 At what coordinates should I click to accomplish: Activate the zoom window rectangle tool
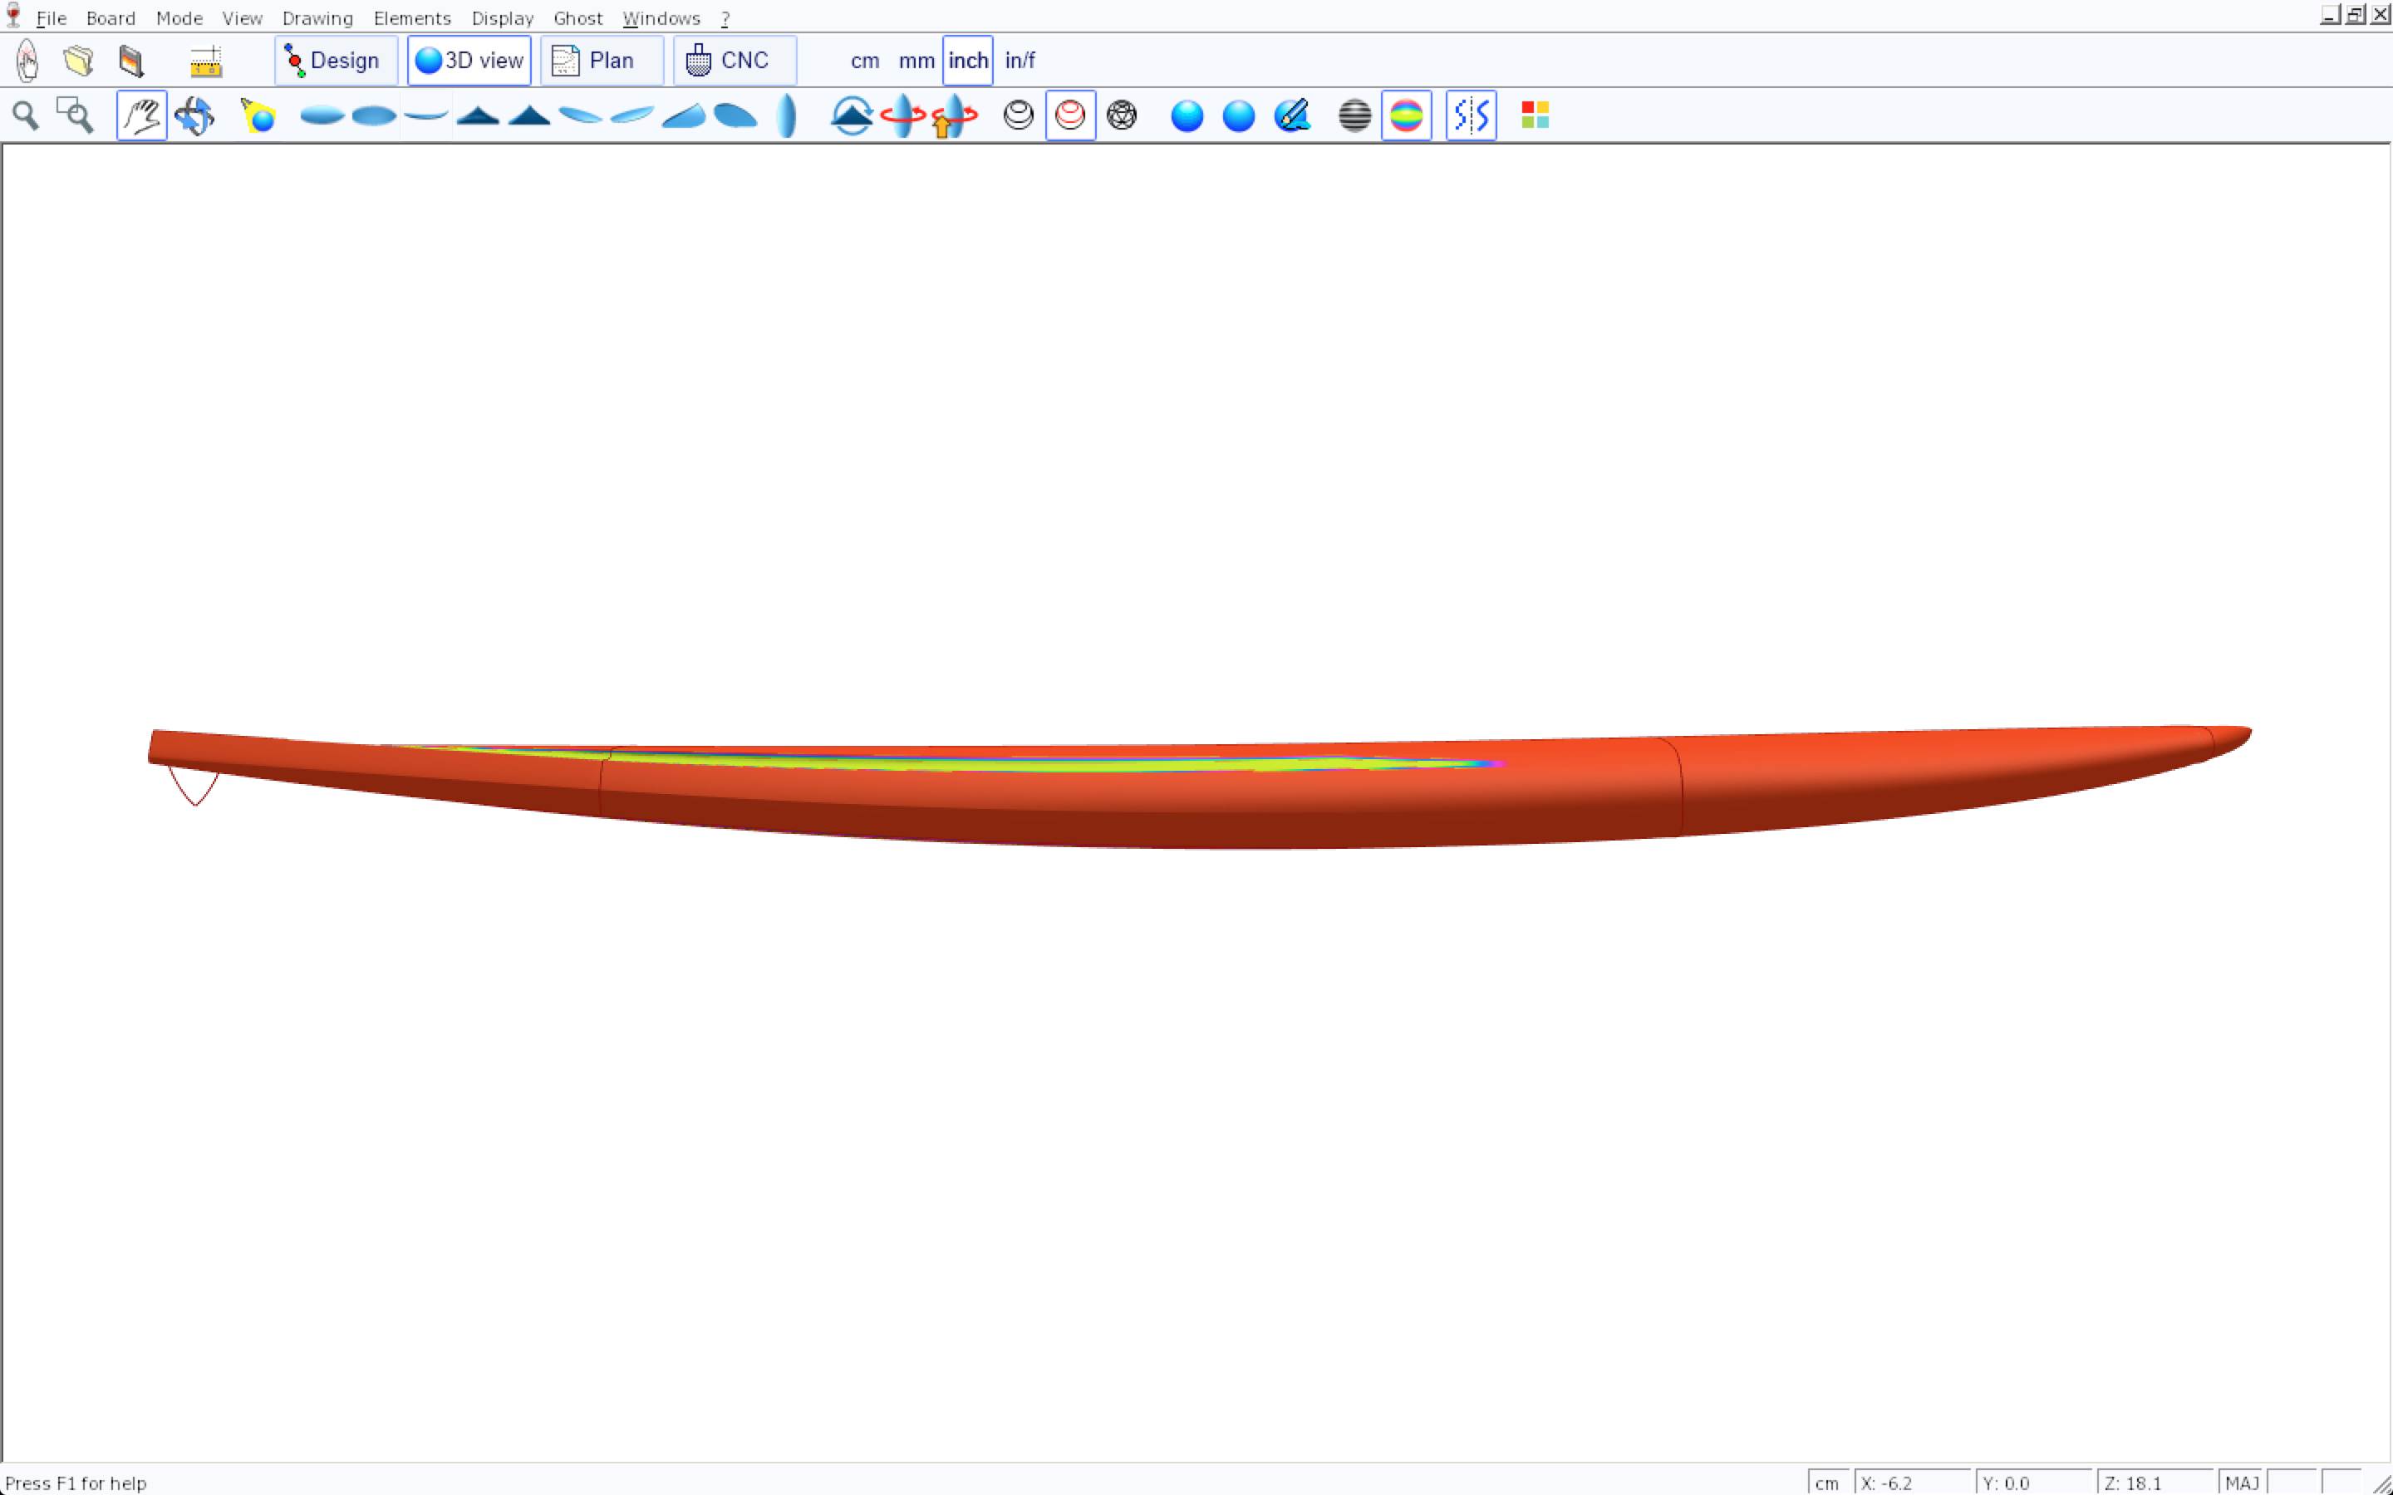pyautogui.click(x=75, y=115)
